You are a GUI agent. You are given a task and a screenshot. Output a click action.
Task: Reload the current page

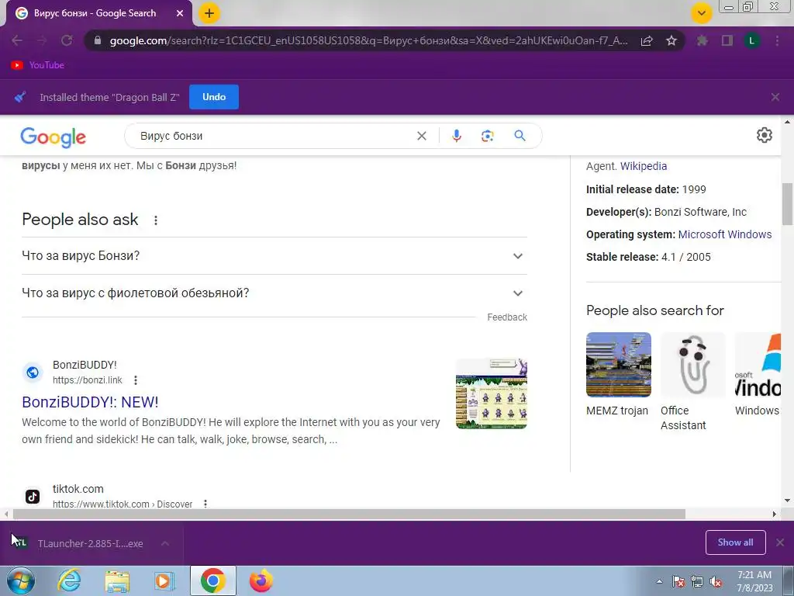click(67, 40)
